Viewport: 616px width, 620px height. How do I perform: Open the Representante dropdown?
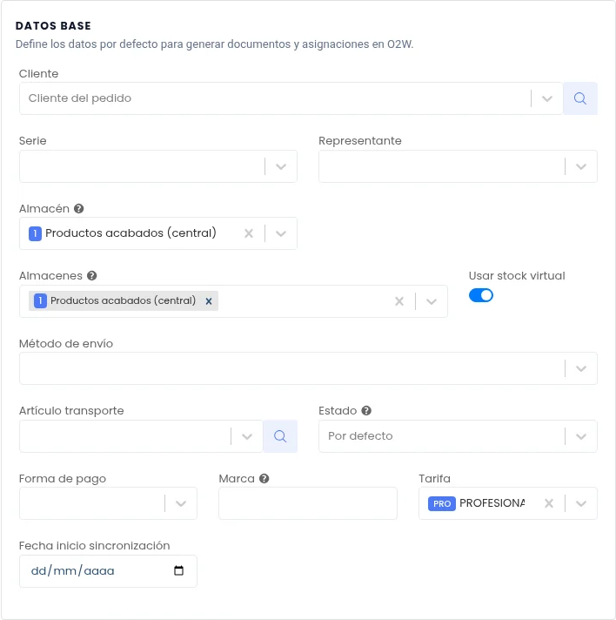pyautogui.click(x=581, y=166)
